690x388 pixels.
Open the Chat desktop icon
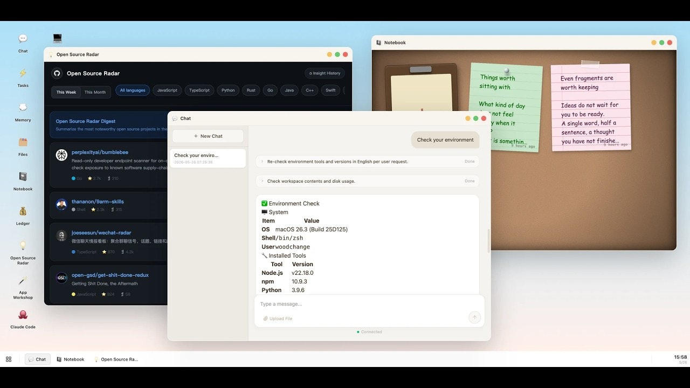coord(23,39)
